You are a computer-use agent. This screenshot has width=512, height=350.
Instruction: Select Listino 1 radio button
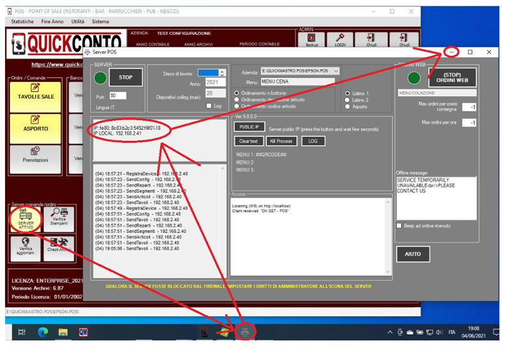[x=348, y=93]
